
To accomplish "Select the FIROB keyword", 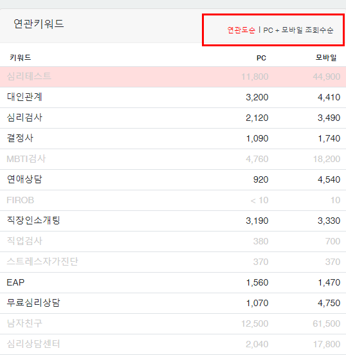I will (21, 200).
